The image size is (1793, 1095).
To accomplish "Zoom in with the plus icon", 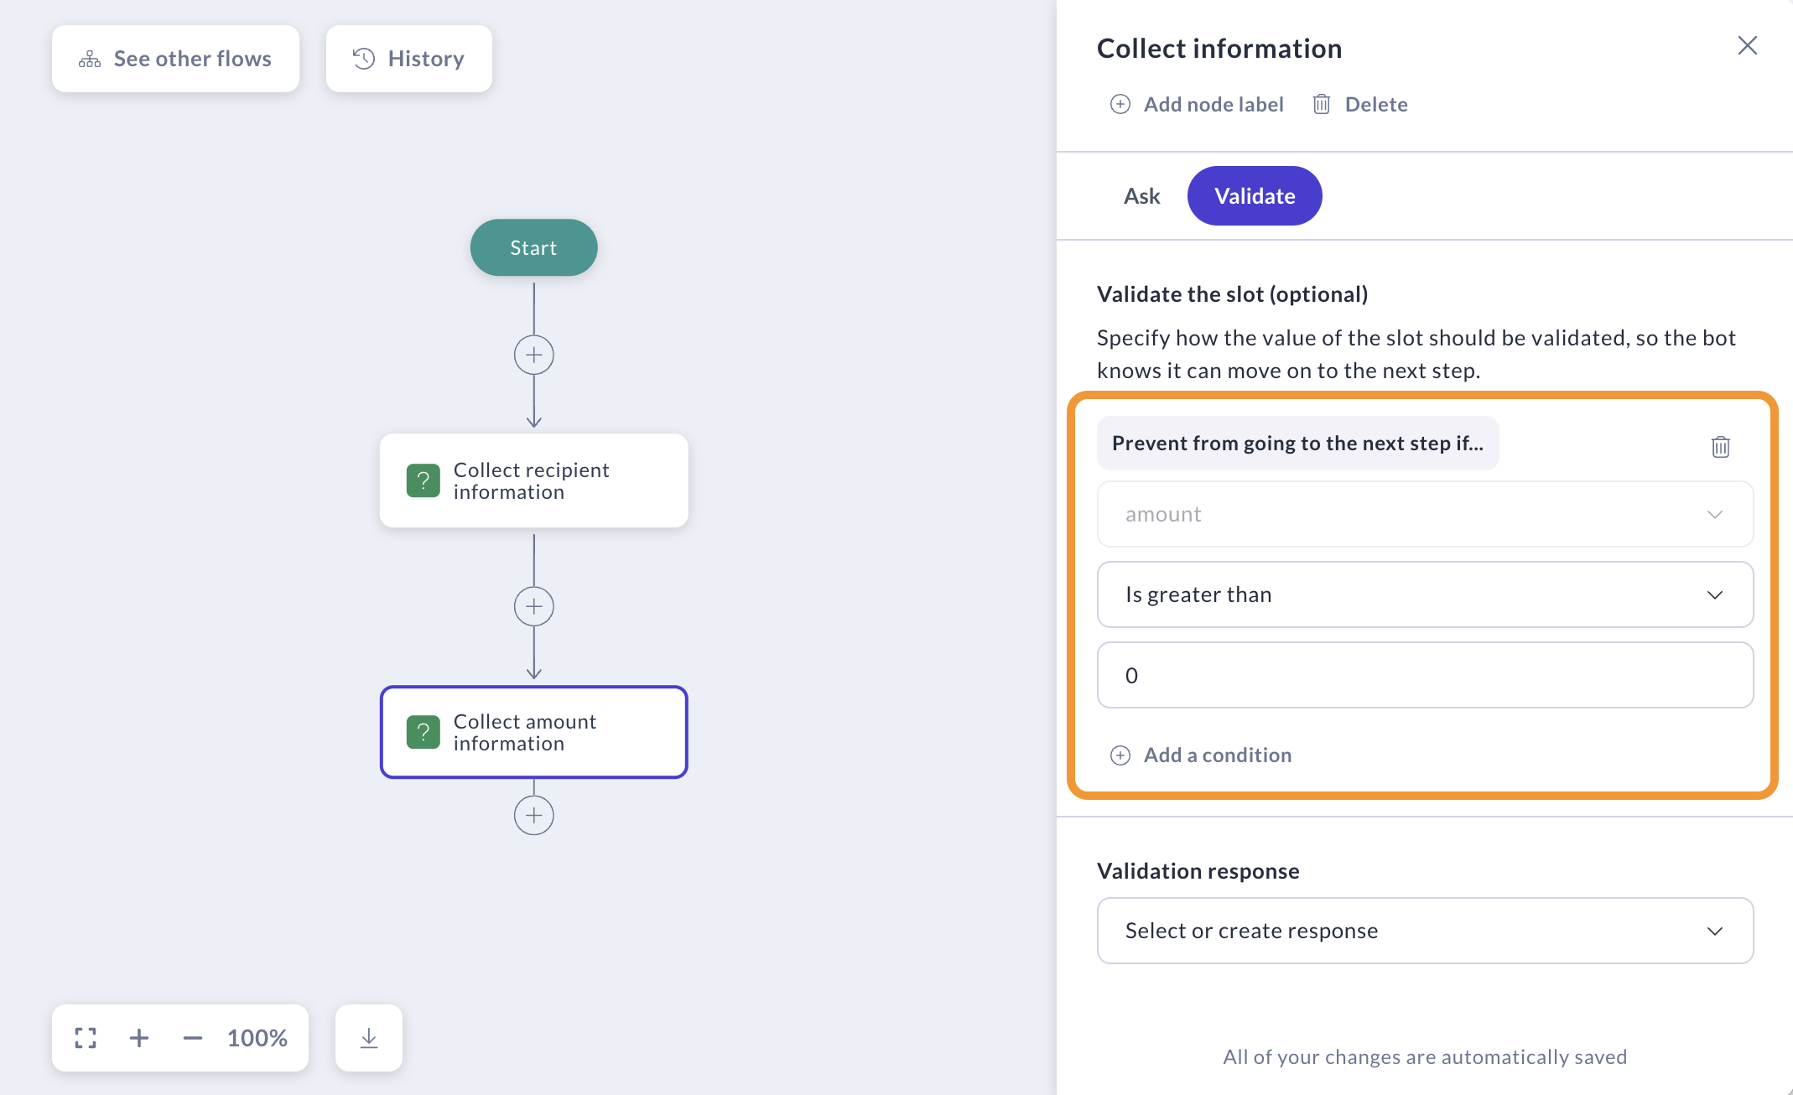I will pyautogui.click(x=139, y=1038).
